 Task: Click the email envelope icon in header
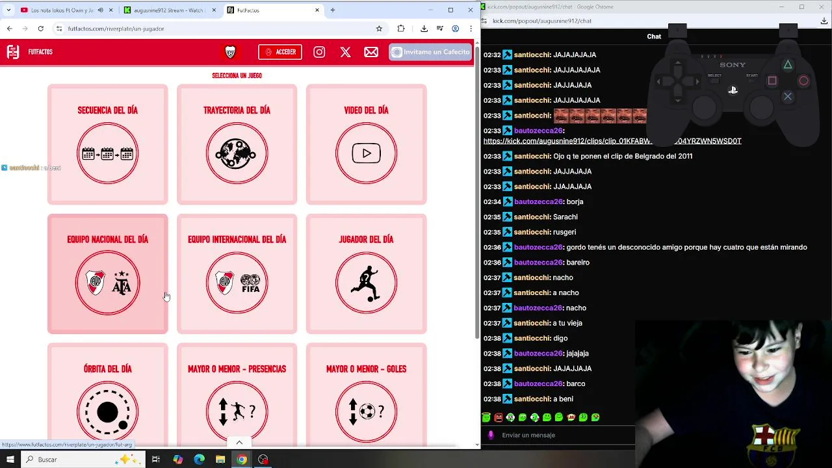371,52
